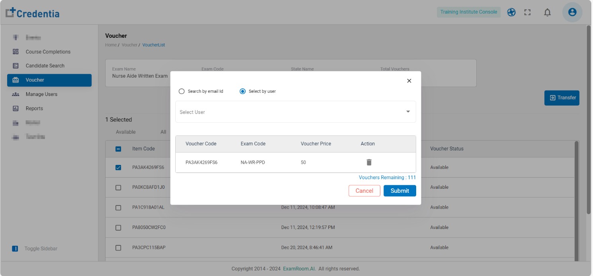Cancel the voucher transfer dialog

click(364, 191)
